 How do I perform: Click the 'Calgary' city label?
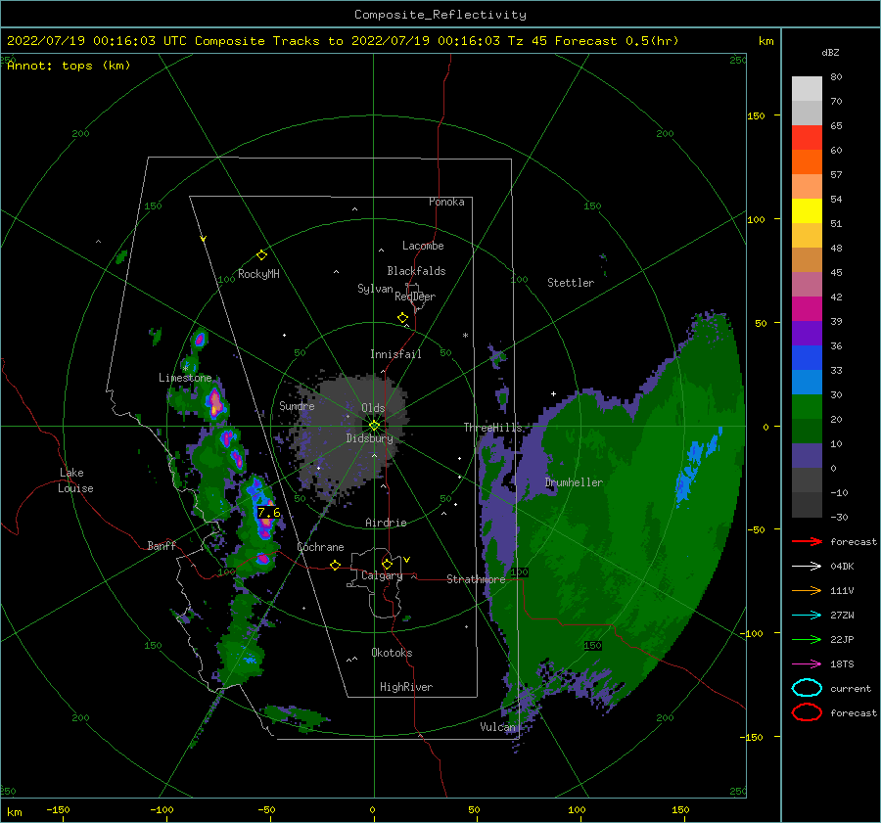point(382,575)
